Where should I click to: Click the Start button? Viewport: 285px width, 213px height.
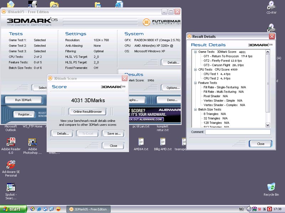[x=13, y=209]
